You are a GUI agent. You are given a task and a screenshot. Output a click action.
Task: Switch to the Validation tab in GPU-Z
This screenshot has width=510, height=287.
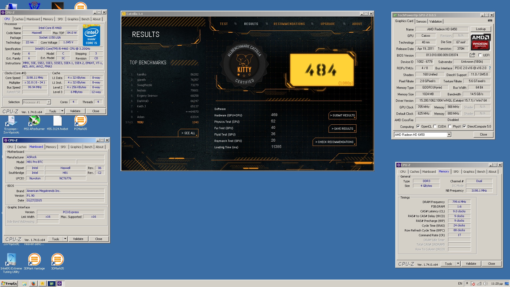tap(436, 22)
